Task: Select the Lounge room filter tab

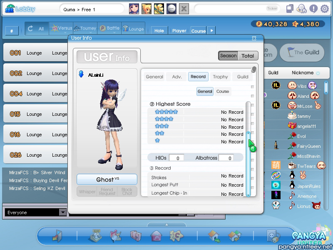Action: 133,28
